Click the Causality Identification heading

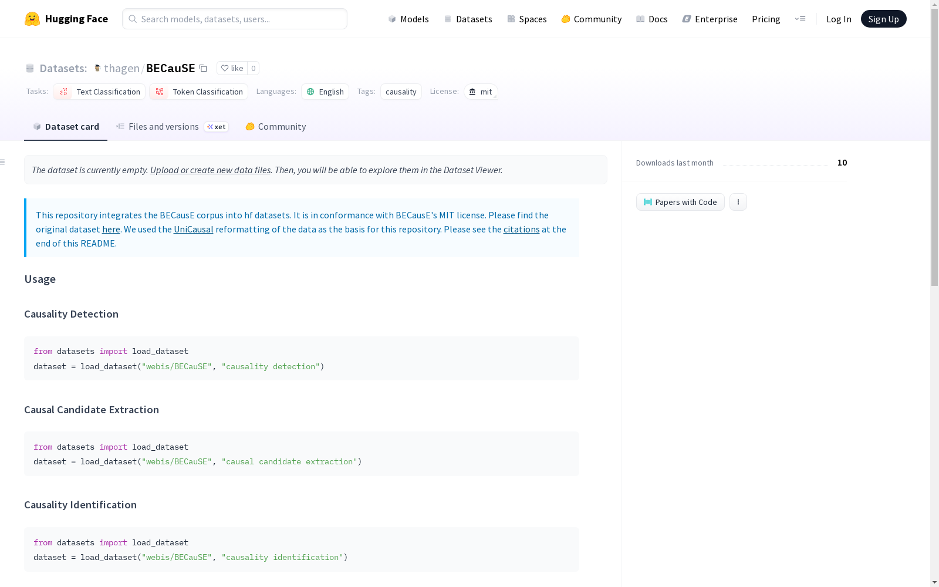coord(80,505)
